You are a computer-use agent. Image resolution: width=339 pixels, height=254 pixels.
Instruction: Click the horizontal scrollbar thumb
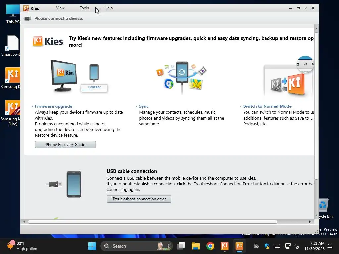(x=153, y=222)
